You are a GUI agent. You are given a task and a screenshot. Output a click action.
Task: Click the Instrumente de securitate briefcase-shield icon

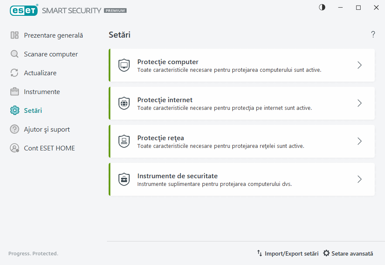[x=124, y=179]
